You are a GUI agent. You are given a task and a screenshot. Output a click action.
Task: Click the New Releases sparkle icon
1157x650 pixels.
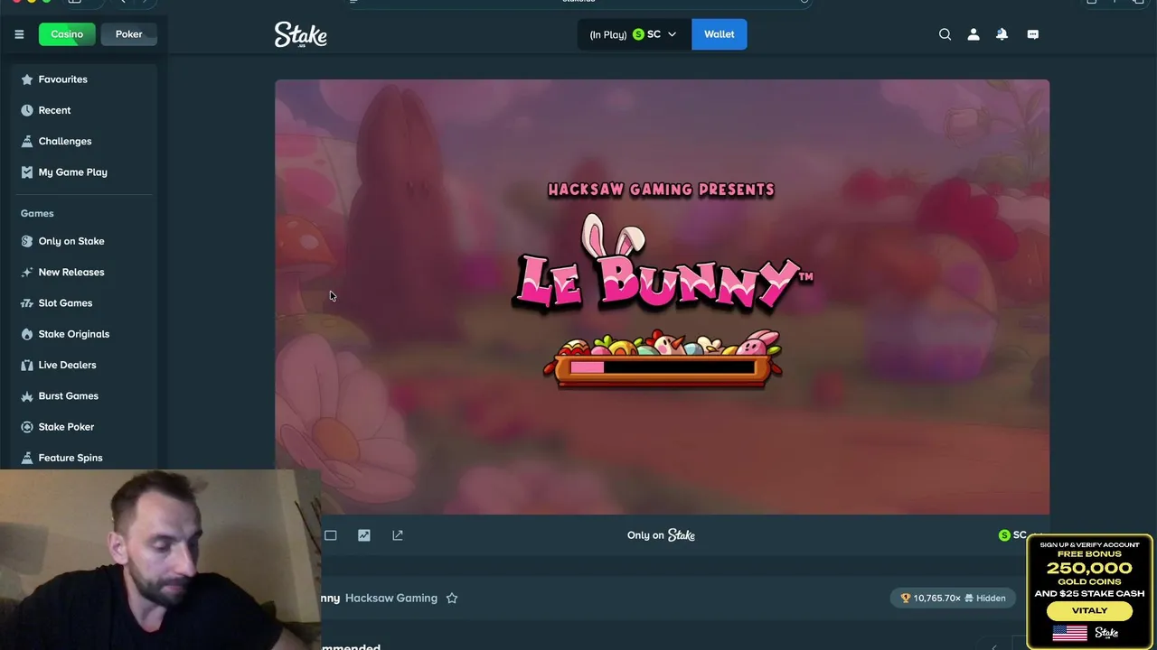[x=27, y=272]
